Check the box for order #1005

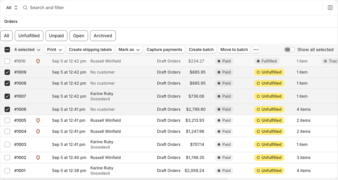tap(7, 120)
